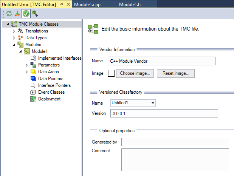Click the TMC file header icon beside Edit text

[x=93, y=29]
